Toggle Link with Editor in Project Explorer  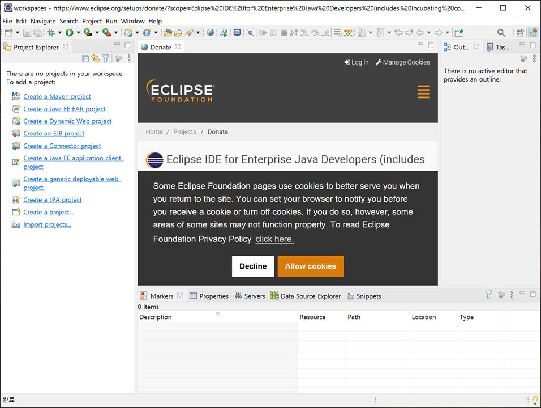96,59
